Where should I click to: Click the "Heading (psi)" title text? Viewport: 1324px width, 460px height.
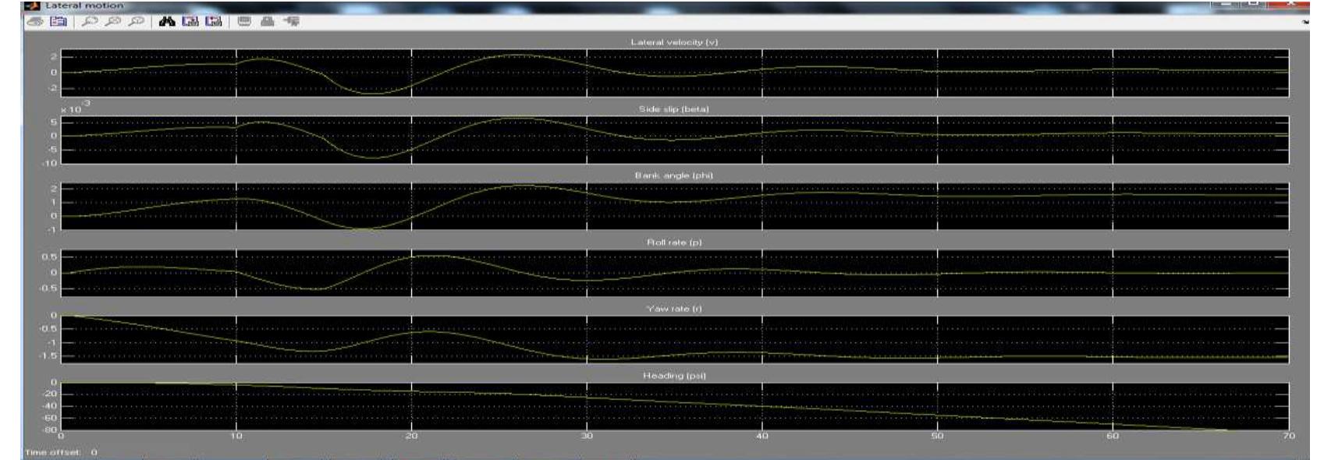point(674,376)
